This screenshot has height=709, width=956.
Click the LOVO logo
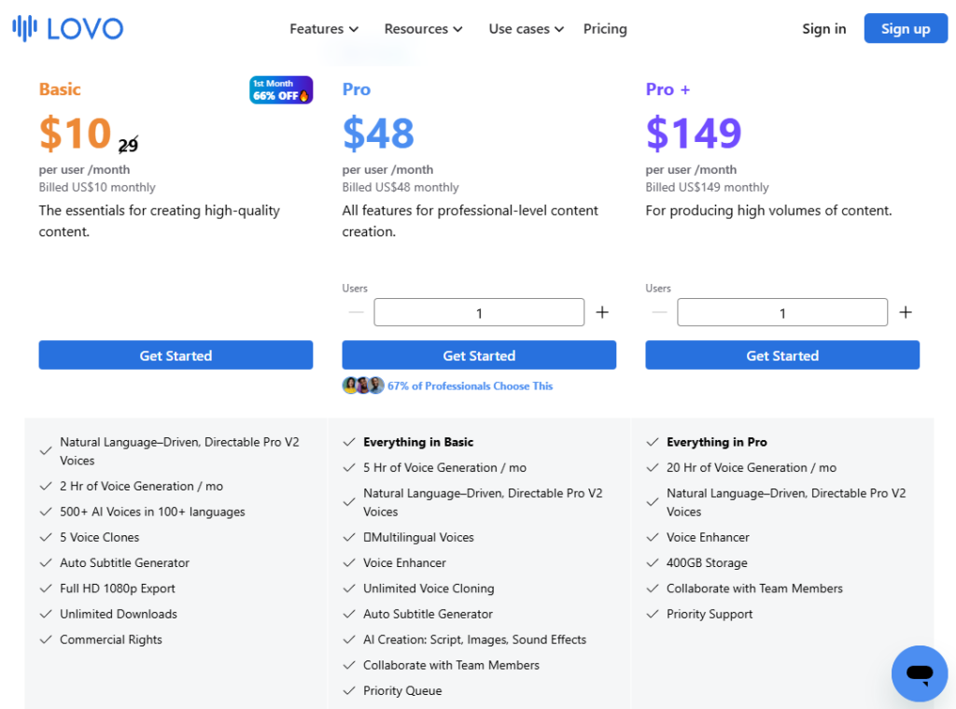click(68, 28)
